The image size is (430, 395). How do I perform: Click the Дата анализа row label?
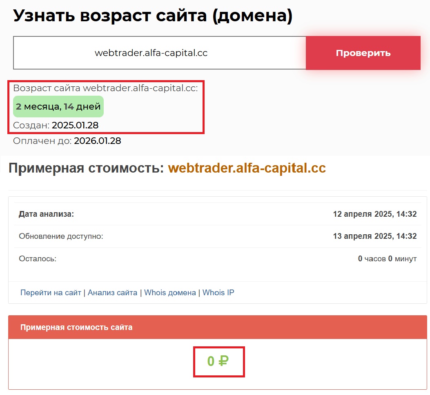tap(46, 214)
